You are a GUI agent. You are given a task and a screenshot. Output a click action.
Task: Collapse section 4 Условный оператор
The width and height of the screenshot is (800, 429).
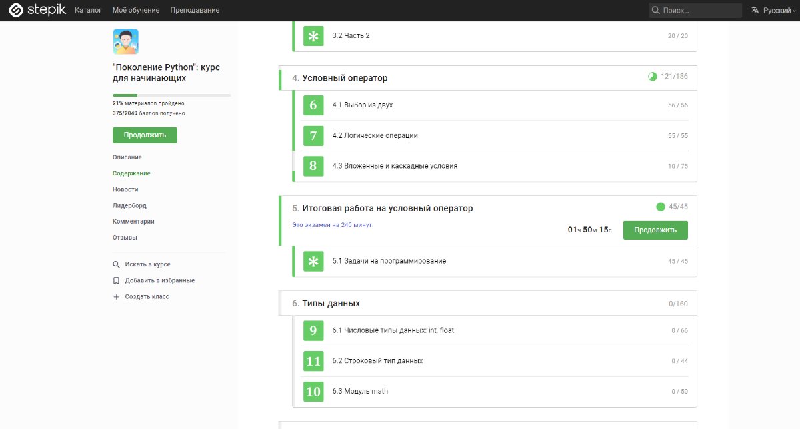tap(345, 78)
